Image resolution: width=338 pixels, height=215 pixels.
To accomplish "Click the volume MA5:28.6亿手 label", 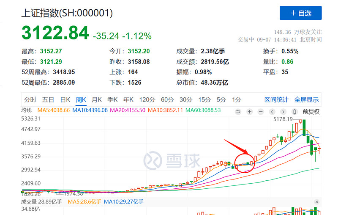I will pyautogui.click(x=84, y=202).
